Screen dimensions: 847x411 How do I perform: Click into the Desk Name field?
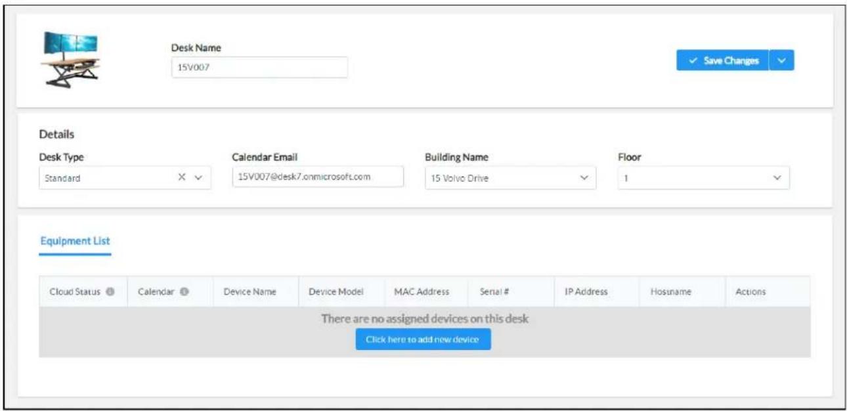259,67
